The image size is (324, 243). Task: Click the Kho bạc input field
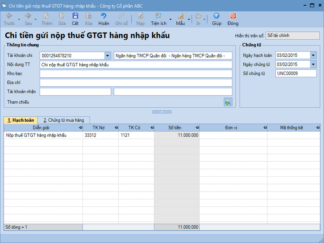[x=136, y=74]
